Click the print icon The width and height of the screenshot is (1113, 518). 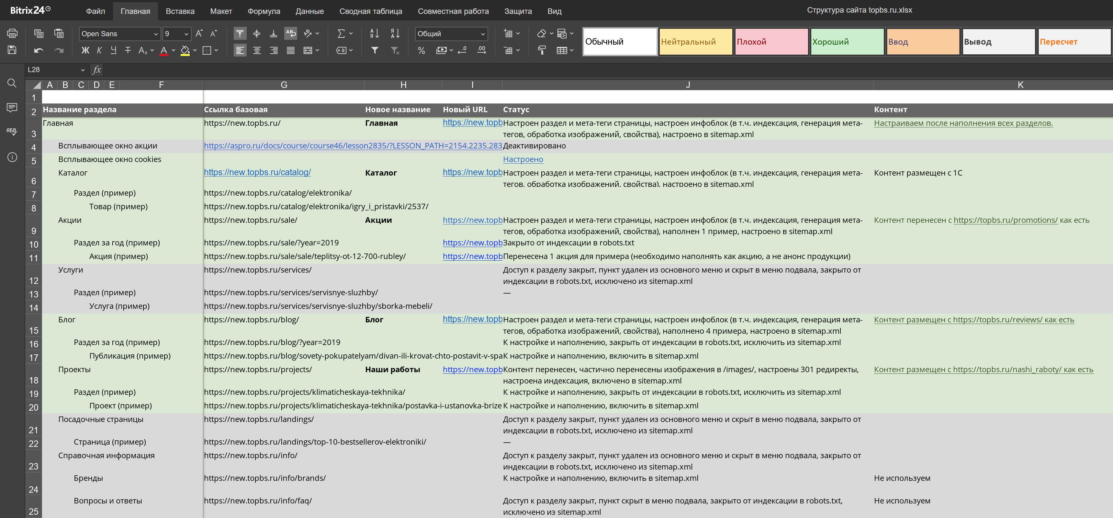click(12, 33)
